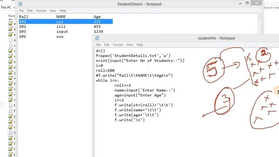
Task: Open Help menu in studentfile Notepad
Action: tap(140, 44)
